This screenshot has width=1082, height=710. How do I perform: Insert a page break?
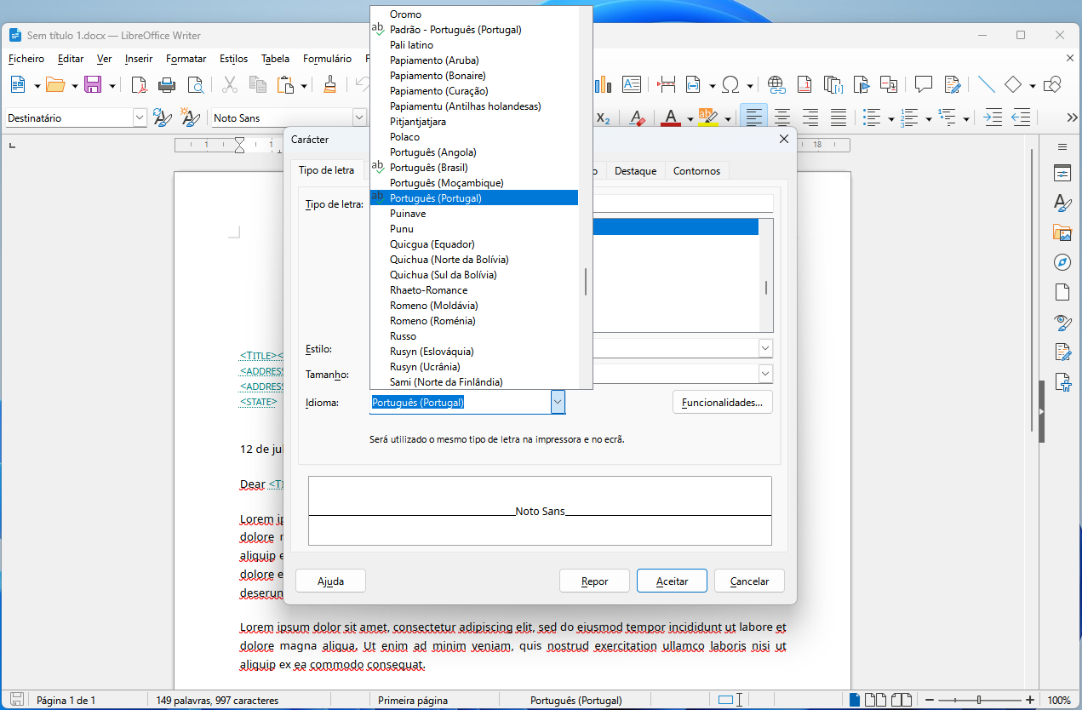click(x=667, y=84)
